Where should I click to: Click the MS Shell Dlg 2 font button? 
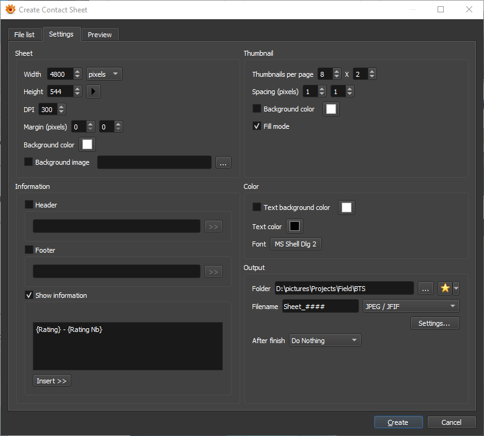click(x=296, y=244)
